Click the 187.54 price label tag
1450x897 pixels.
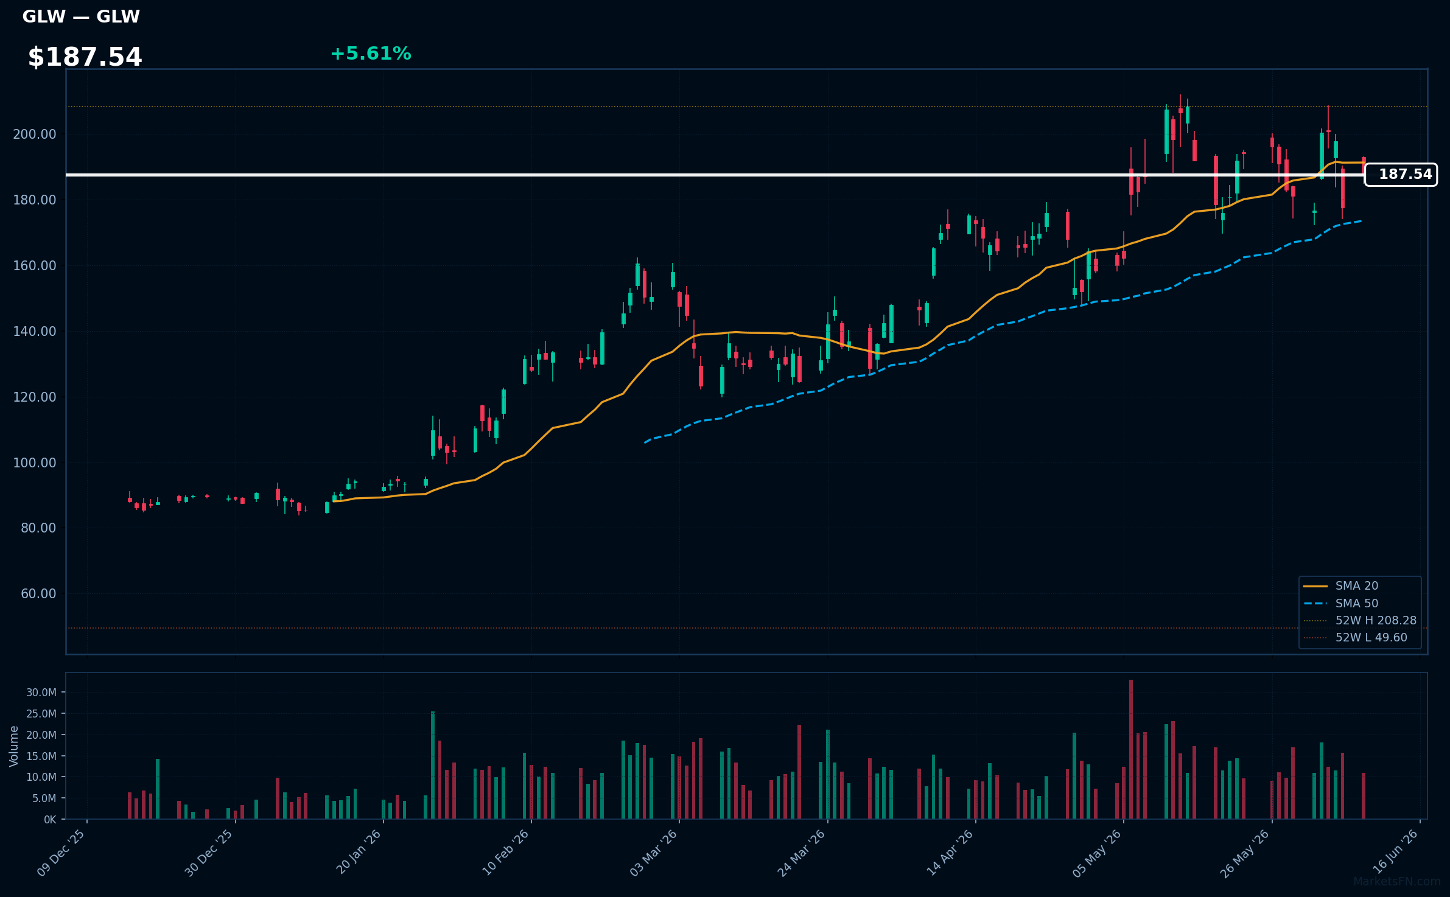(x=1401, y=175)
